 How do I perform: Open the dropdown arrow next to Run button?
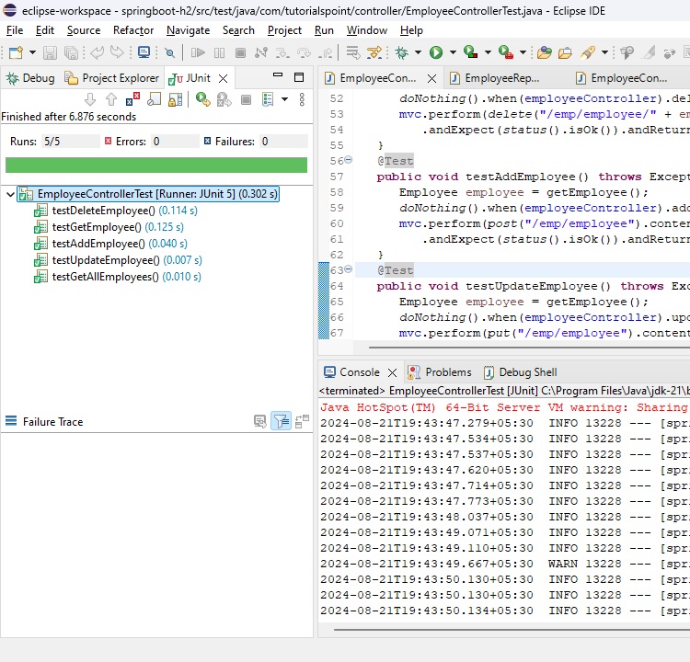point(452,53)
